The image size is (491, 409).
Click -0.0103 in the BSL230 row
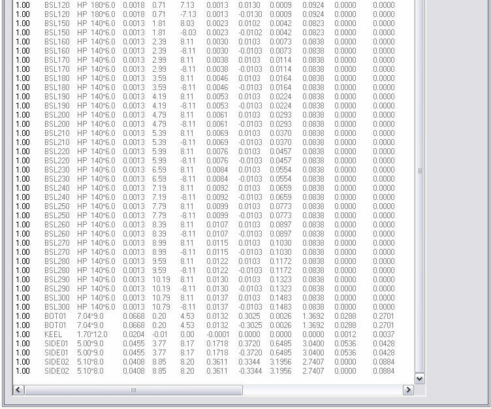click(x=250, y=179)
